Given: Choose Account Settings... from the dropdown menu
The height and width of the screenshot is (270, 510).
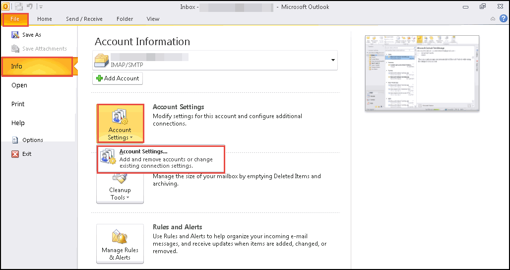Looking at the screenshot, I should [161, 159].
